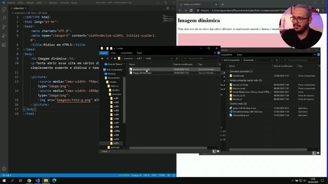Go forward in the Chrome browser

[186, 10]
